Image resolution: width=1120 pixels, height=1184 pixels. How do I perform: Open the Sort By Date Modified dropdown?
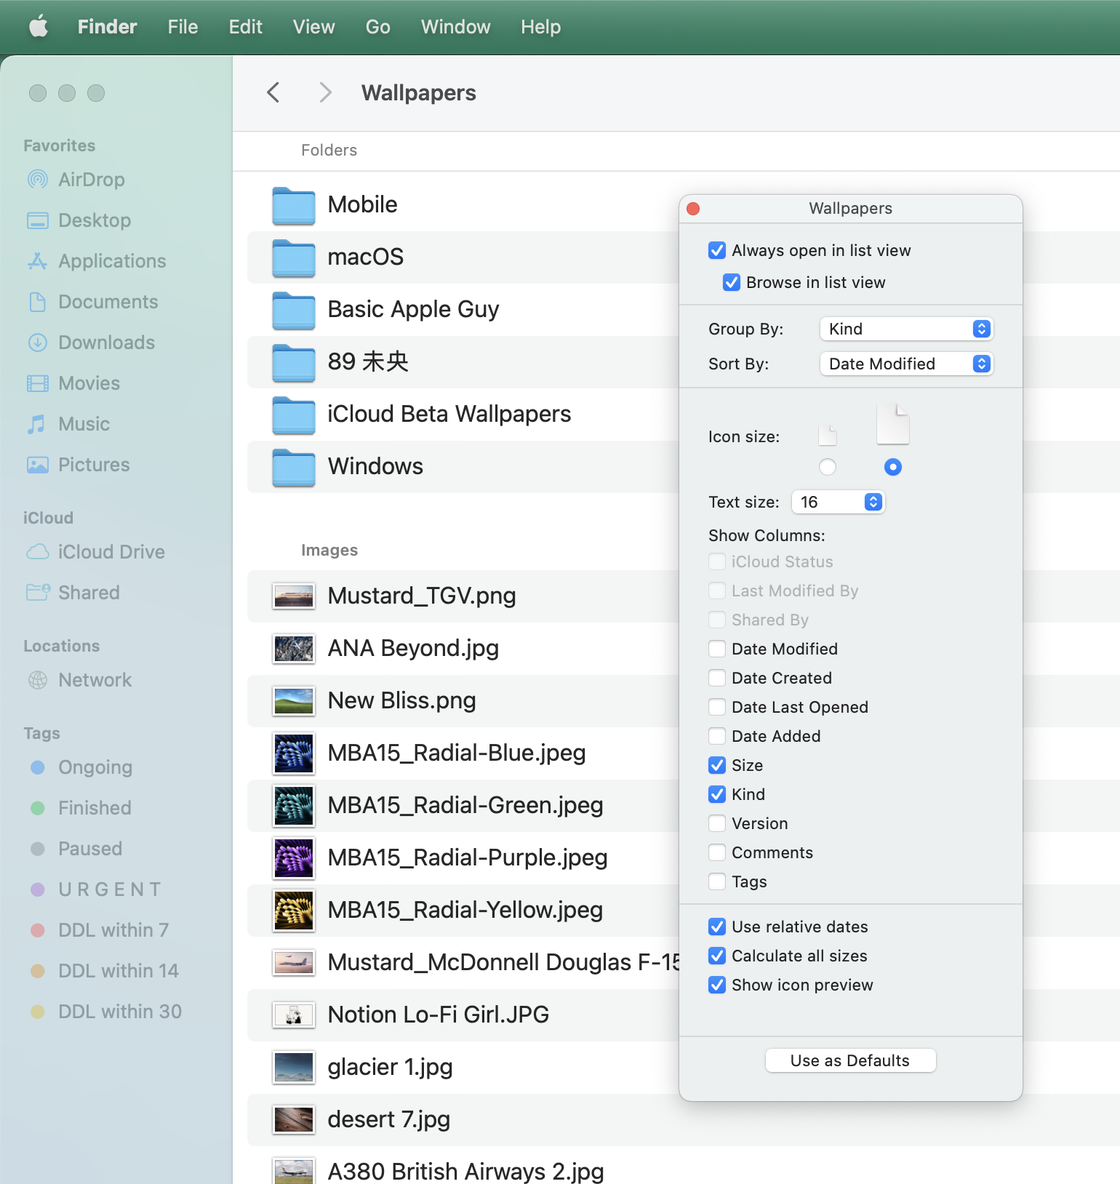[x=905, y=364]
